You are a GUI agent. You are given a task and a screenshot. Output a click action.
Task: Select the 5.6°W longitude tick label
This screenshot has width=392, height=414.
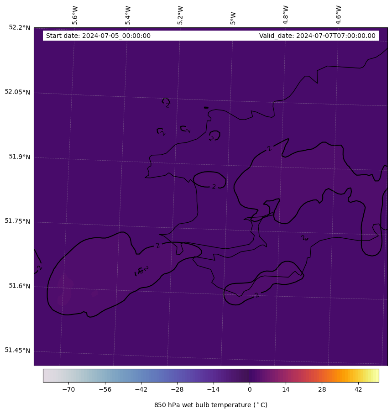click(75, 15)
